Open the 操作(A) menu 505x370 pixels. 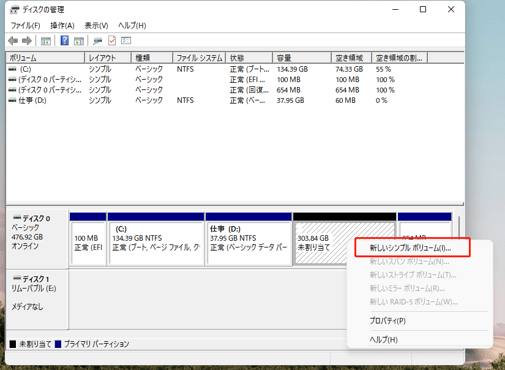coord(62,25)
